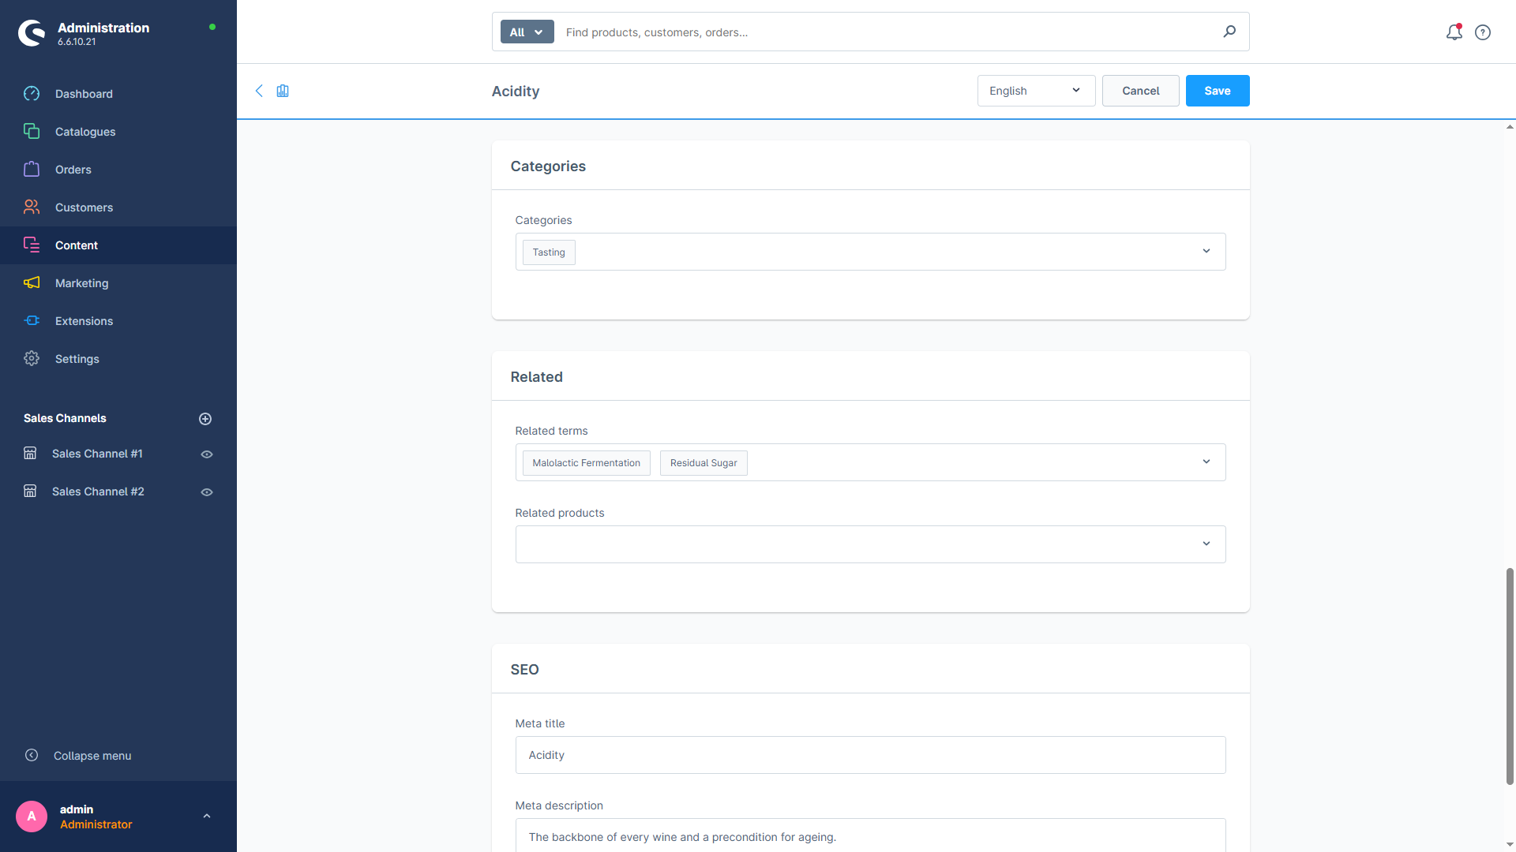
Task: Click the Save button
Action: 1218,91
